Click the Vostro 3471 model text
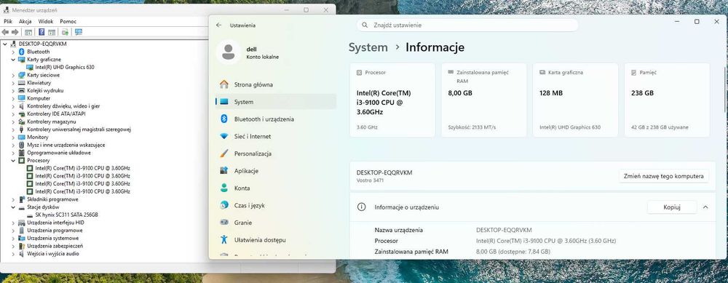728x283 pixels. pyautogui.click(x=371, y=180)
